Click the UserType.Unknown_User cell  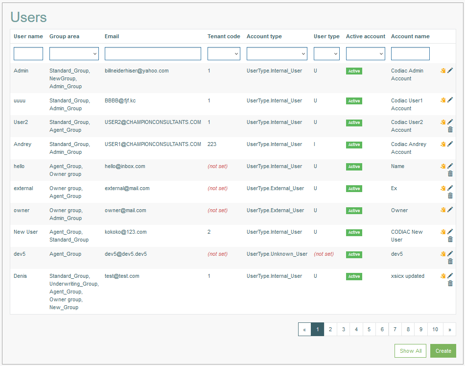277,254
